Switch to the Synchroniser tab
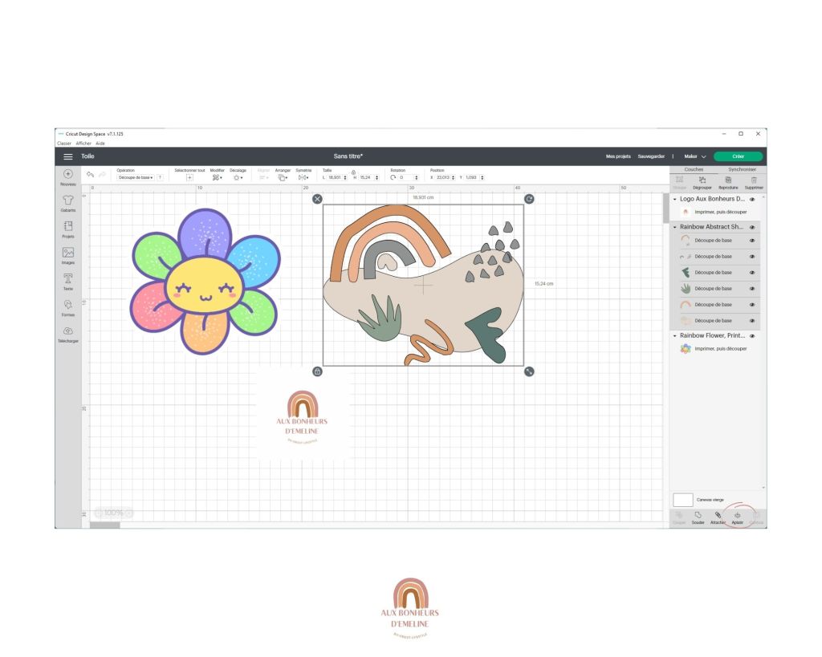Image resolution: width=822 pixels, height=657 pixels. coord(741,169)
